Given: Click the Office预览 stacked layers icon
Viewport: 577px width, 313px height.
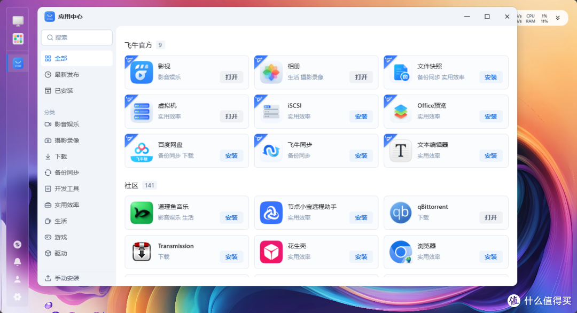Looking at the screenshot, I should click(401, 112).
